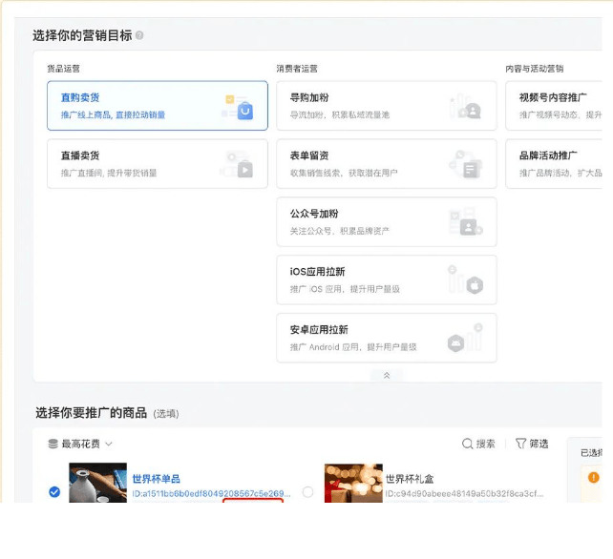Click the 世界杯单品 ID a1511bb8b0edf text

pos(211,494)
